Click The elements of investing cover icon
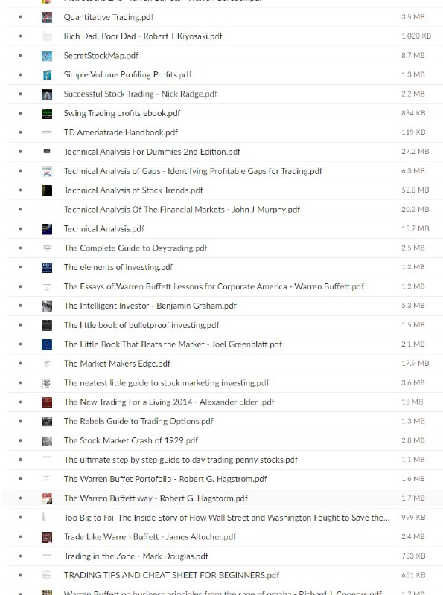 pos(47,268)
